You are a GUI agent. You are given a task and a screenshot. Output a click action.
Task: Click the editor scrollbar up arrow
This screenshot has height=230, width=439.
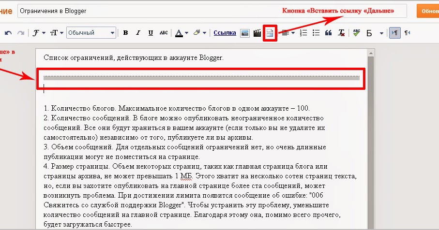(371, 53)
